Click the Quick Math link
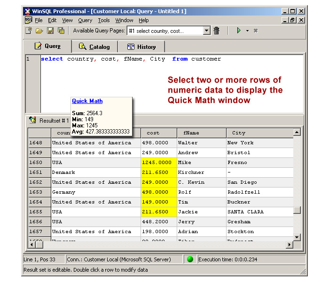This screenshot has height=282, width=329. point(87,101)
